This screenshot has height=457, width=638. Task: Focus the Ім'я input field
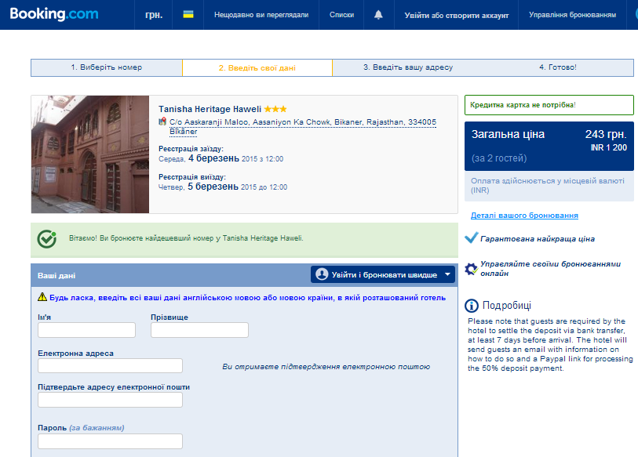(x=86, y=330)
